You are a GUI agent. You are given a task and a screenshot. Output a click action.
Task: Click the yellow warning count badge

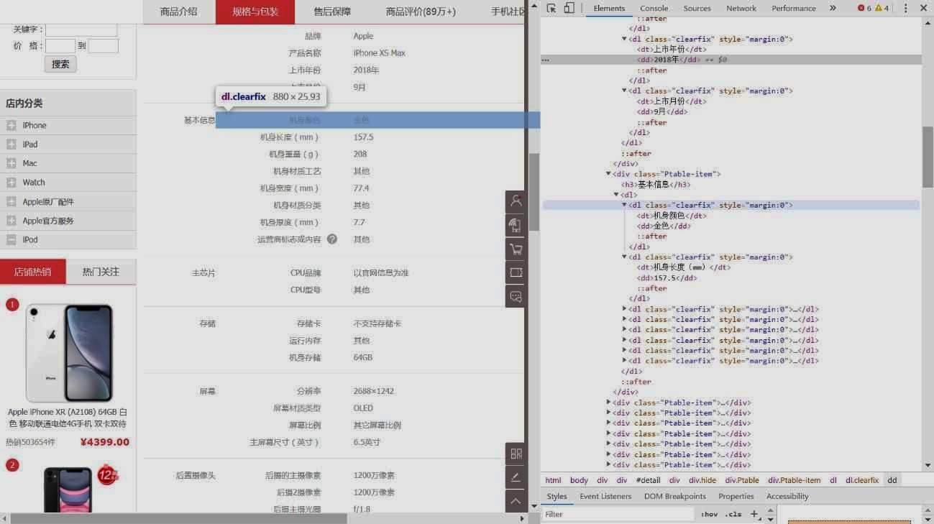[x=882, y=8]
